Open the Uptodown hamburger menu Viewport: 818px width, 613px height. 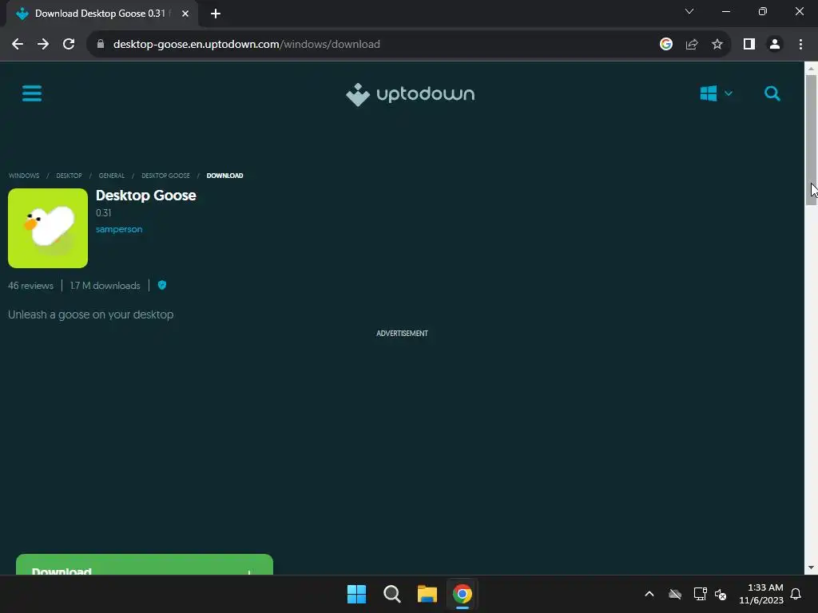click(x=32, y=94)
